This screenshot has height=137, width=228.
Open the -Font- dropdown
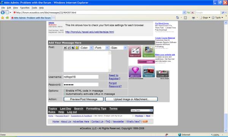pos(101,48)
